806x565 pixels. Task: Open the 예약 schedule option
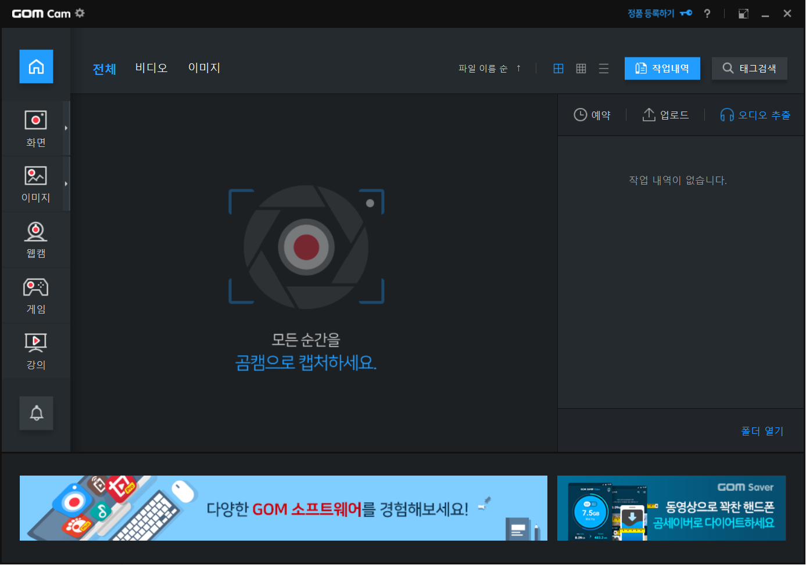tap(592, 115)
